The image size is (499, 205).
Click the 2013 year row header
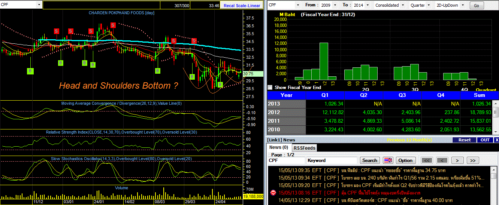point(287,104)
